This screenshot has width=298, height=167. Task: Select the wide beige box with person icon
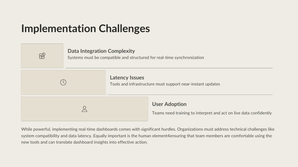coord(85,109)
